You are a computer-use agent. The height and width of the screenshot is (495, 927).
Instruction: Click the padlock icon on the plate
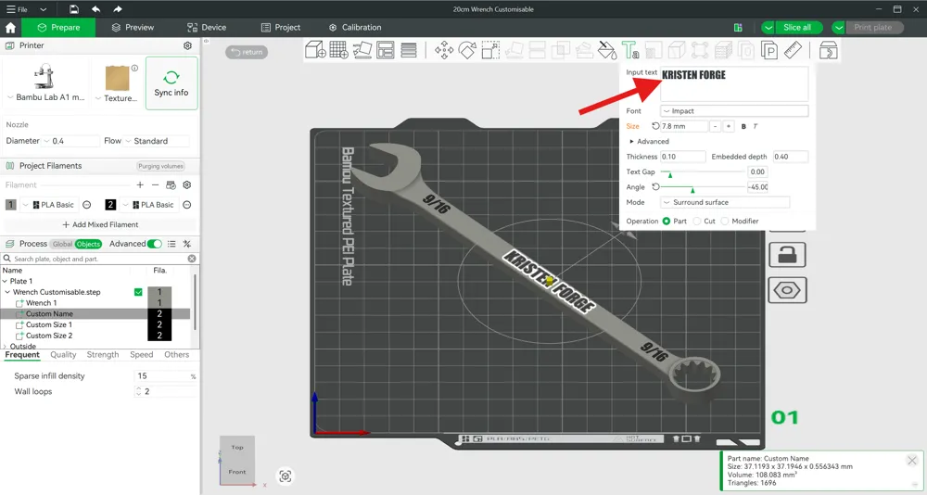[x=787, y=255]
